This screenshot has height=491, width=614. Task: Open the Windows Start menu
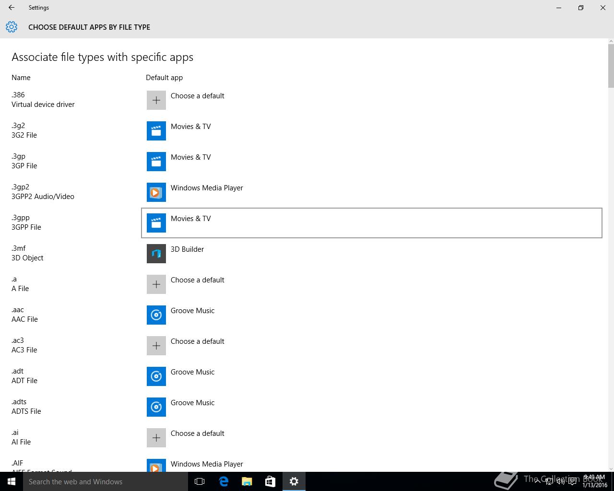[12, 481]
